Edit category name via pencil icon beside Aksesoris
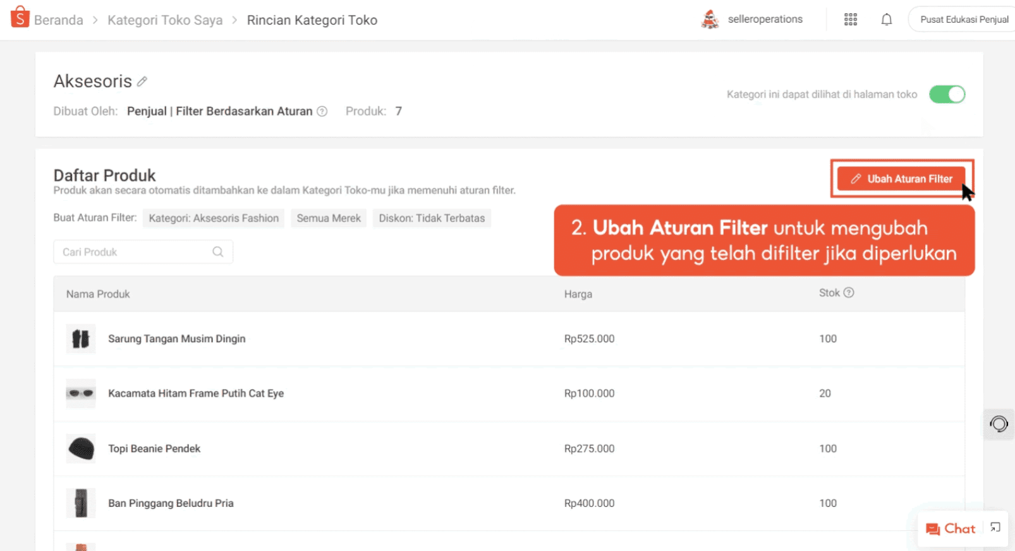This screenshot has height=551, width=1015. coord(142,81)
